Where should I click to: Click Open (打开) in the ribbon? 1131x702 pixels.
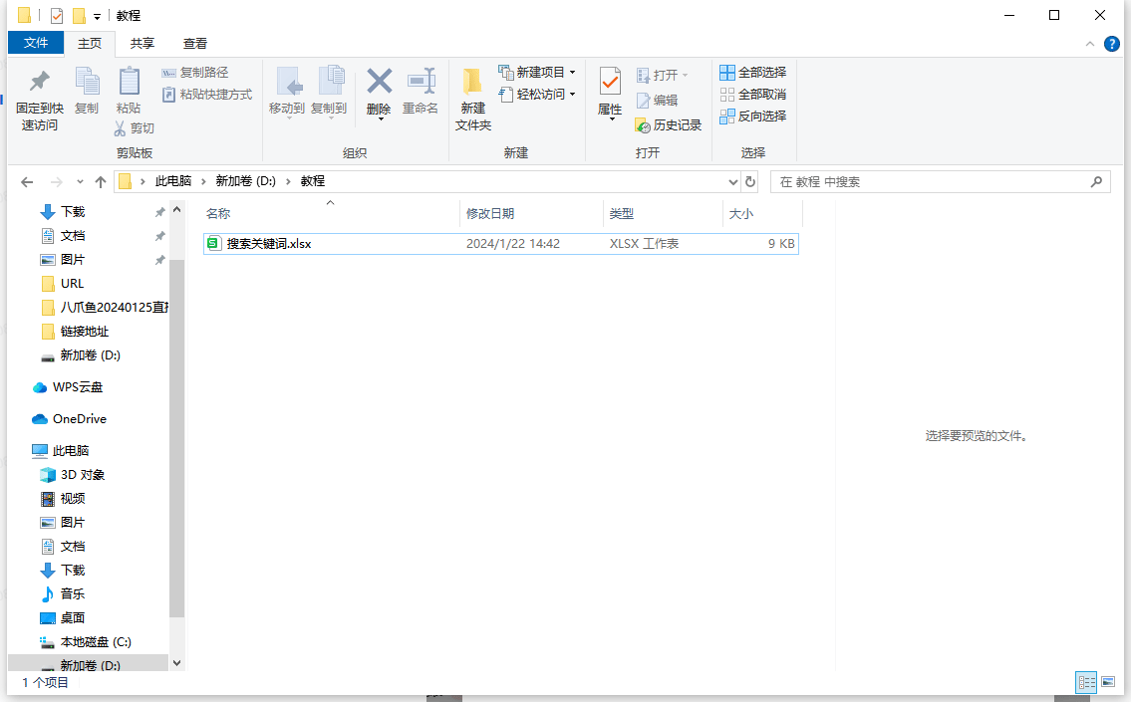tap(662, 75)
